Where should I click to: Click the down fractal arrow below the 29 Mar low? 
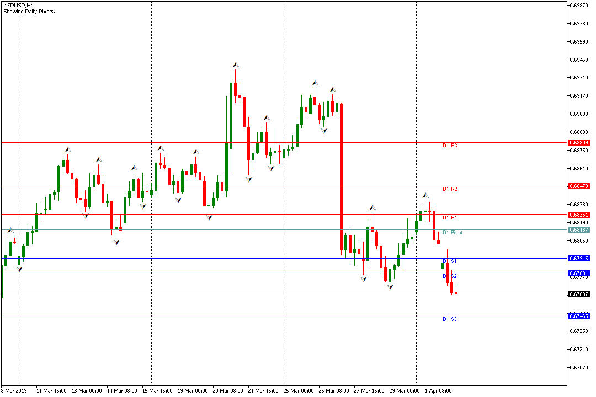click(390, 287)
